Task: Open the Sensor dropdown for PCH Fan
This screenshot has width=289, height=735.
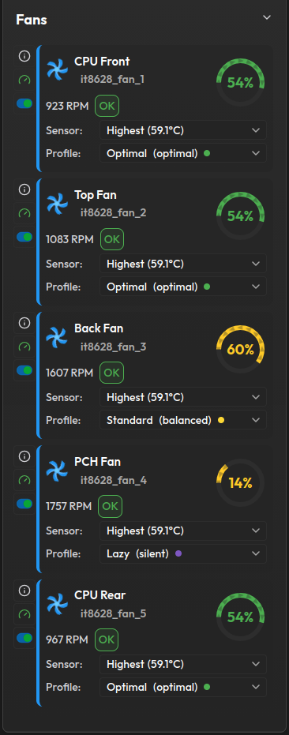Action: point(183,531)
